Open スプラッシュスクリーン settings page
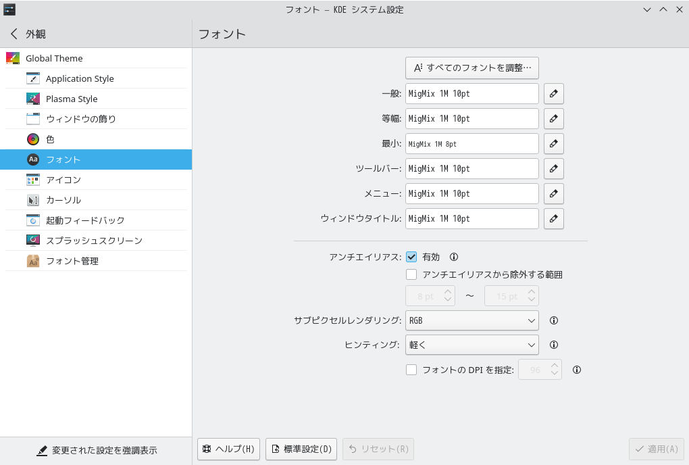 pos(96,241)
